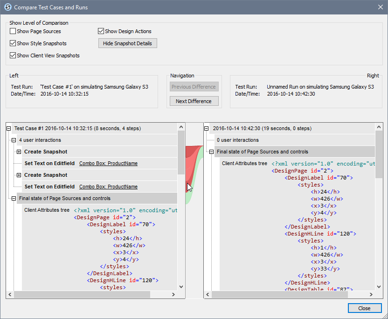Toggle the Show Design Actions checkbox

click(x=101, y=31)
